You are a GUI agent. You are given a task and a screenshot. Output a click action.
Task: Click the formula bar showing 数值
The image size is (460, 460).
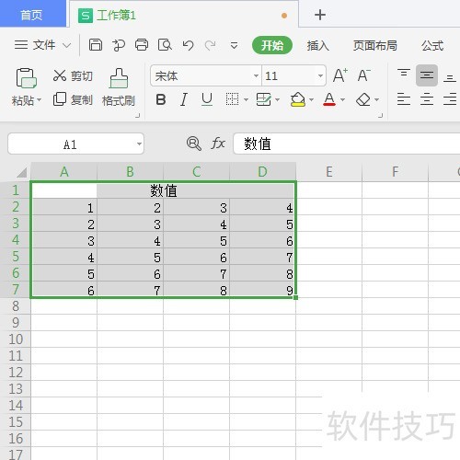point(347,144)
